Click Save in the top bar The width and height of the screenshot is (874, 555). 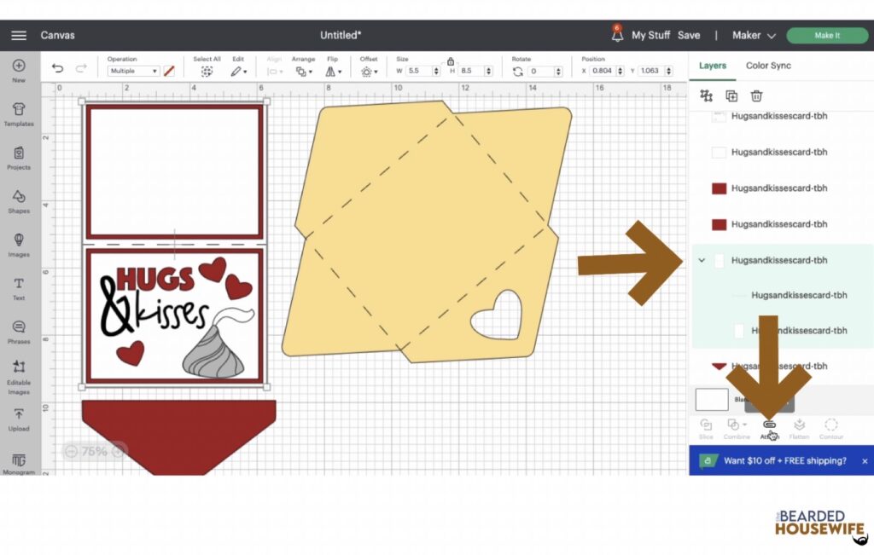click(x=688, y=35)
